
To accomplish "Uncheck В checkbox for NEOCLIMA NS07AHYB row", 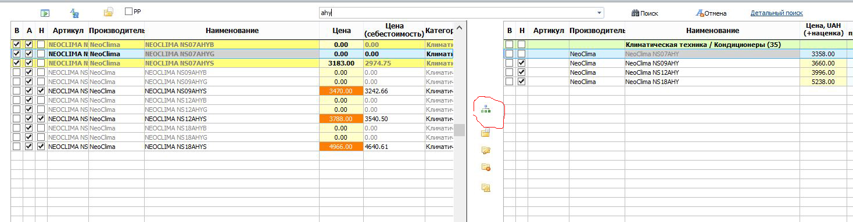I will [x=16, y=44].
